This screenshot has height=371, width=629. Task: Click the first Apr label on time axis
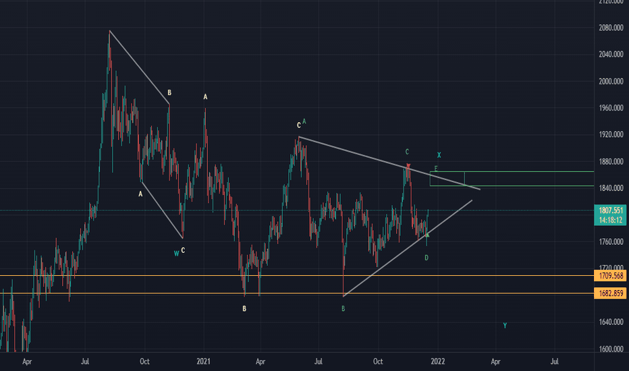tap(27, 362)
